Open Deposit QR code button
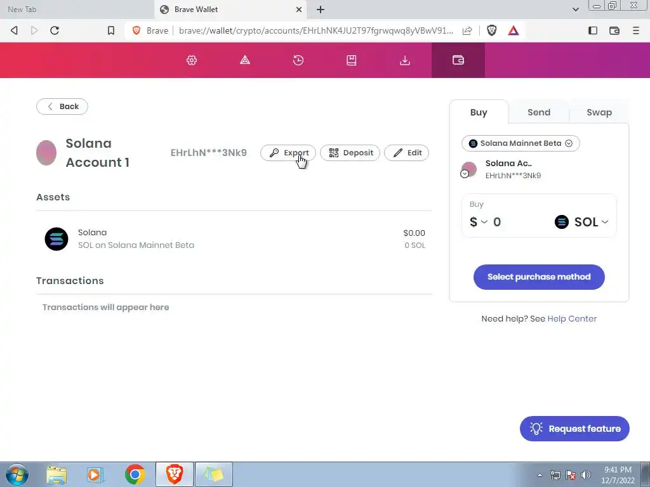The width and height of the screenshot is (650, 487). click(x=350, y=153)
